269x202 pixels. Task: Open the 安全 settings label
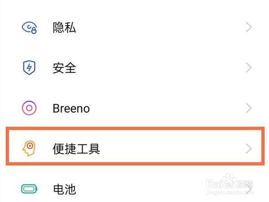pos(64,68)
